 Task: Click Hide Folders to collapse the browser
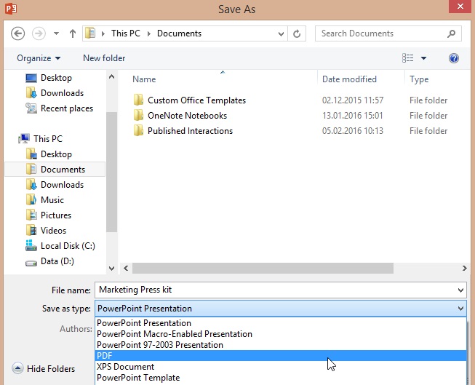click(x=44, y=369)
